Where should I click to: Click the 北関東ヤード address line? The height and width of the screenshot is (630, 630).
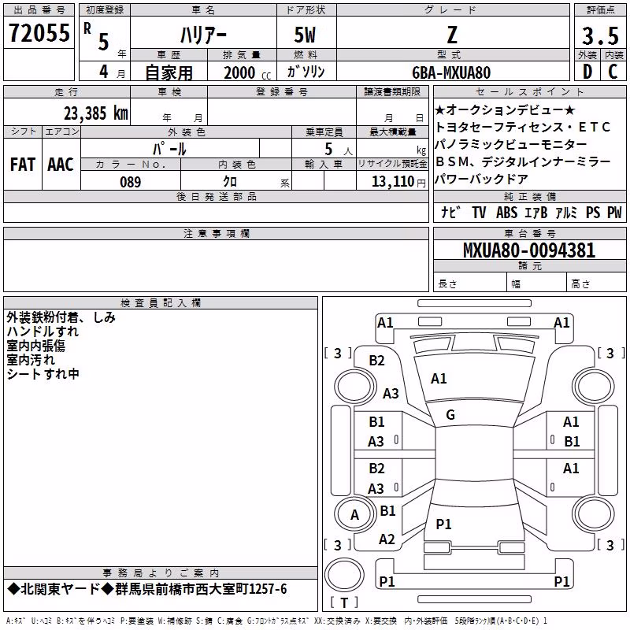point(147,589)
